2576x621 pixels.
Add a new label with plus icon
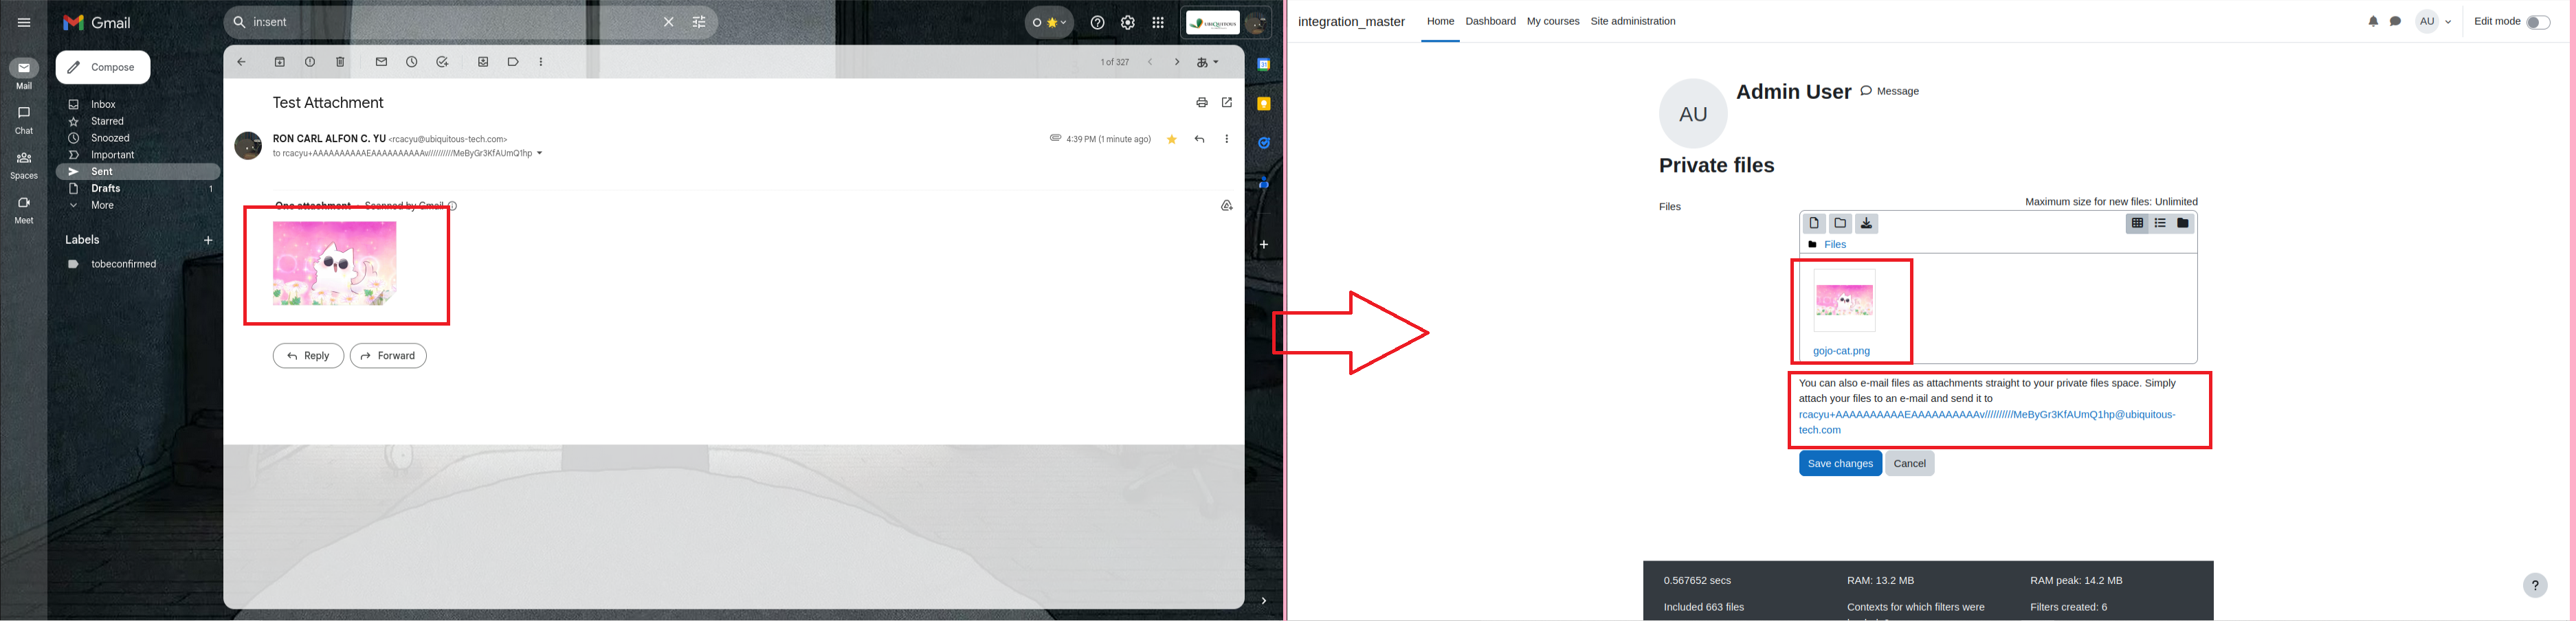click(208, 240)
